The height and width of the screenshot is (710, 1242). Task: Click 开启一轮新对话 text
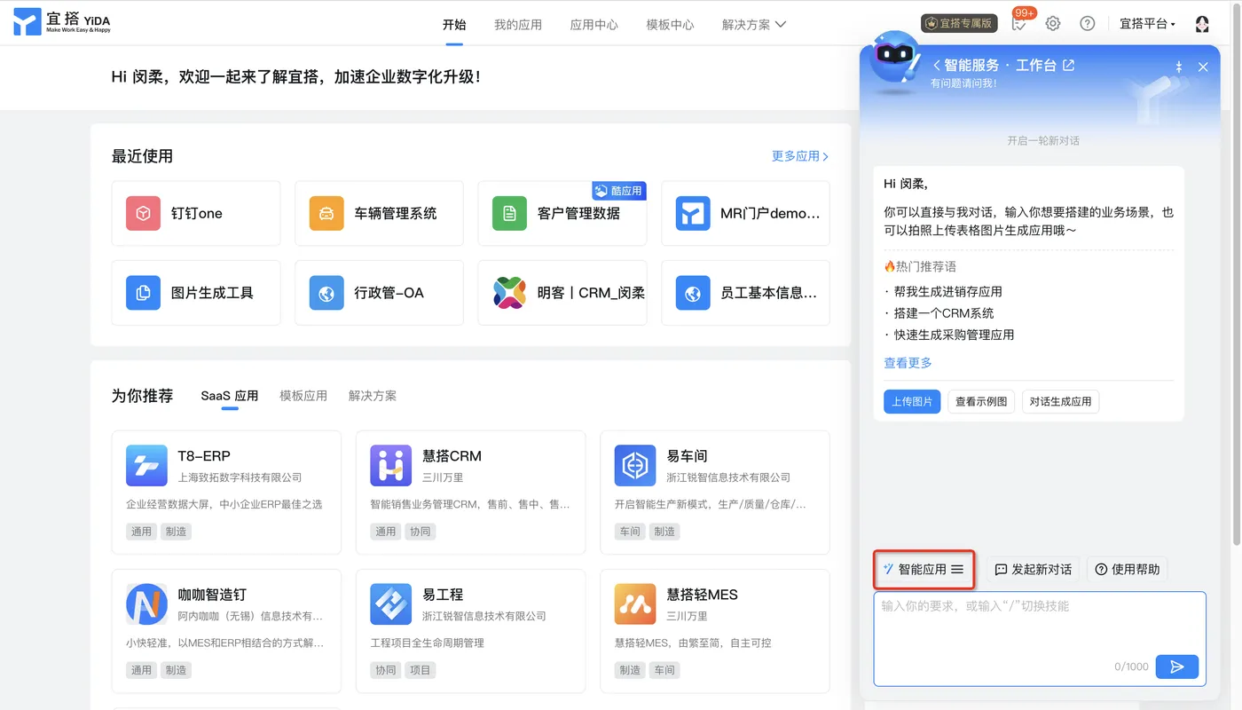point(1043,141)
